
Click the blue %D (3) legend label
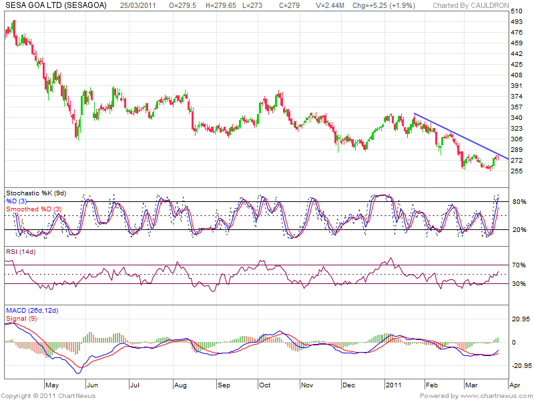point(18,201)
